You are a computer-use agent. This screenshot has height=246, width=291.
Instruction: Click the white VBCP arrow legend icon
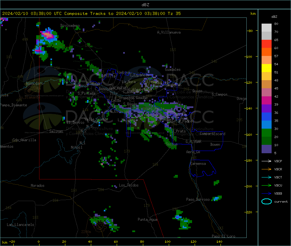coord(266,161)
